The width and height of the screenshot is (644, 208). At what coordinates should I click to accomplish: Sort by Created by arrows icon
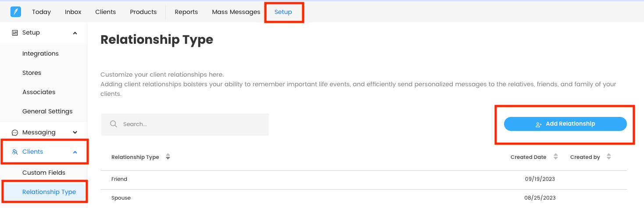[608, 157]
